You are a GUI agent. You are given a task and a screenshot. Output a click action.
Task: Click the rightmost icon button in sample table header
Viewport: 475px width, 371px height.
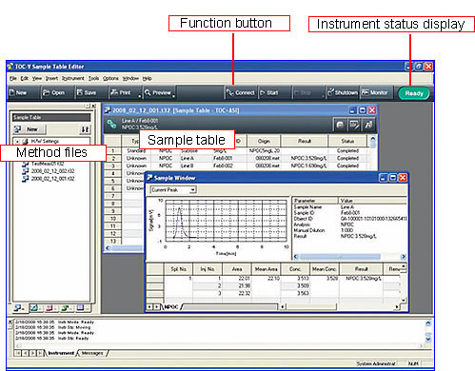pos(368,125)
